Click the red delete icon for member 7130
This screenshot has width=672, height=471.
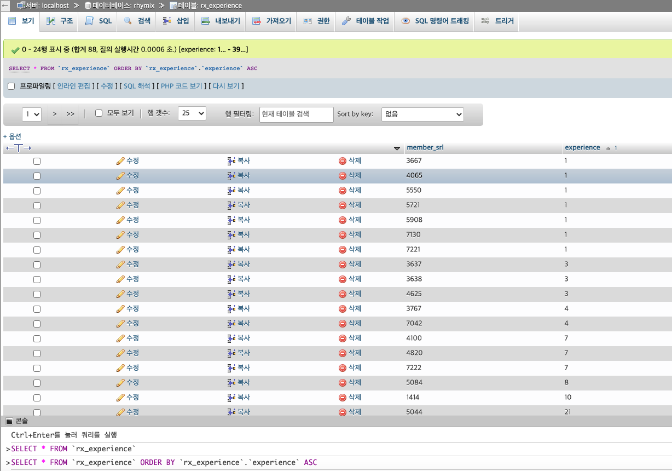click(x=343, y=235)
